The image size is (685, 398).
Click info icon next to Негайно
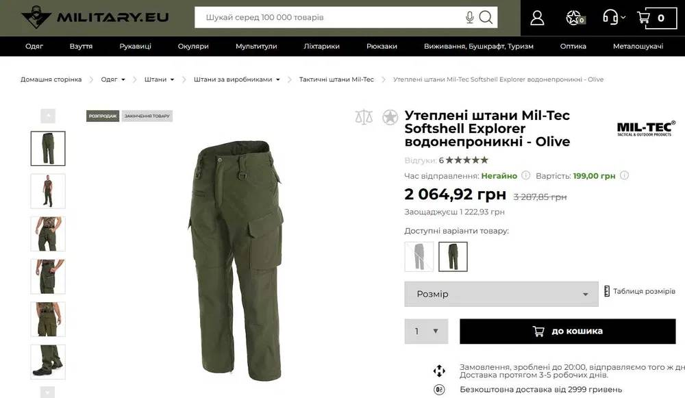click(x=526, y=175)
